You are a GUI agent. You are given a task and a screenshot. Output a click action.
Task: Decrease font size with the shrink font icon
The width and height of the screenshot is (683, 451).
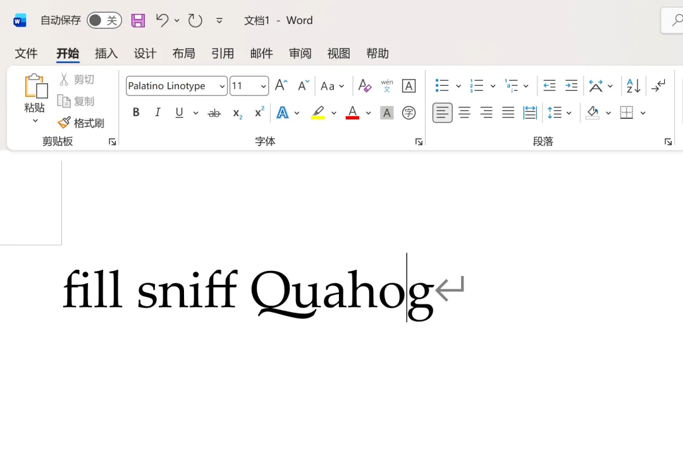tap(304, 85)
